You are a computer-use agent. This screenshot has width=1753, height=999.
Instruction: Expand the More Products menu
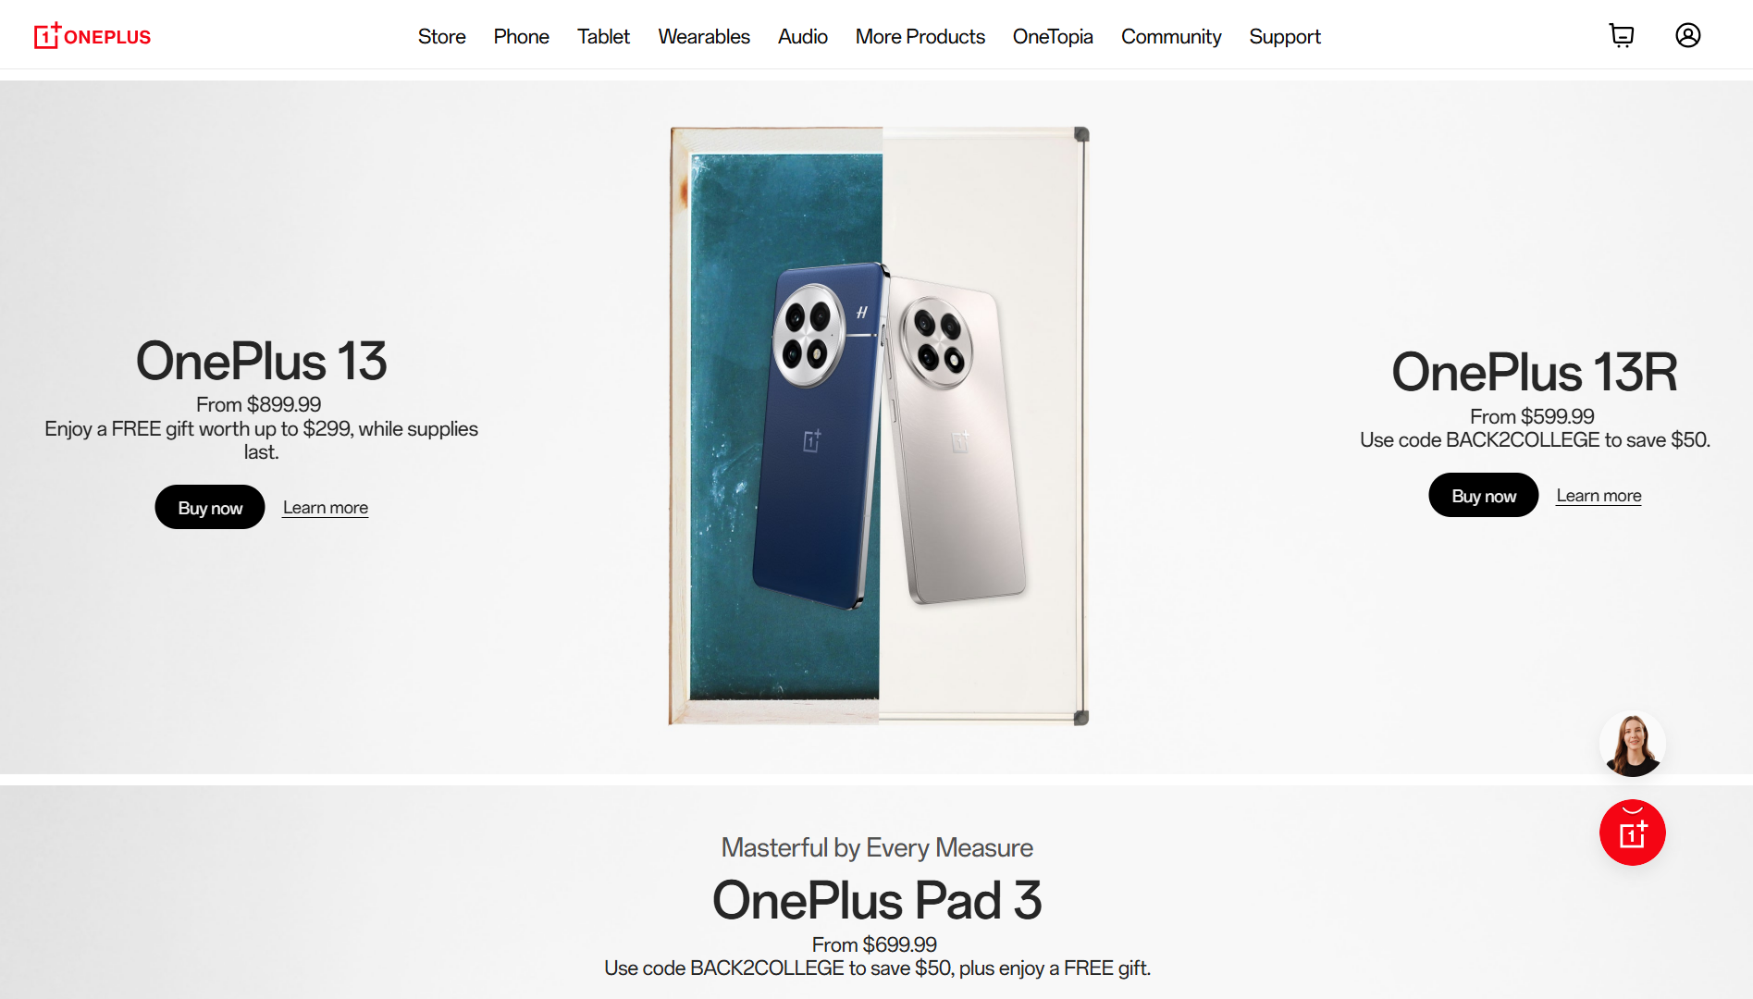pyautogui.click(x=920, y=36)
